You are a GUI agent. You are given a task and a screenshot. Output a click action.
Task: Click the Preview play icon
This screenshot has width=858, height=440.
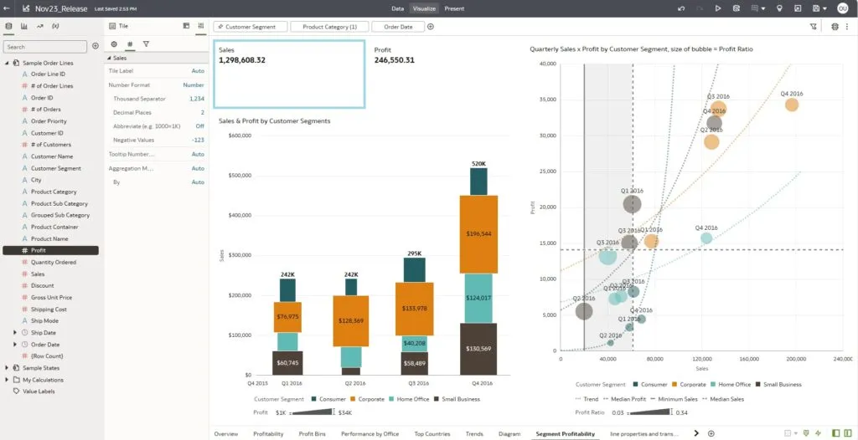pos(718,8)
